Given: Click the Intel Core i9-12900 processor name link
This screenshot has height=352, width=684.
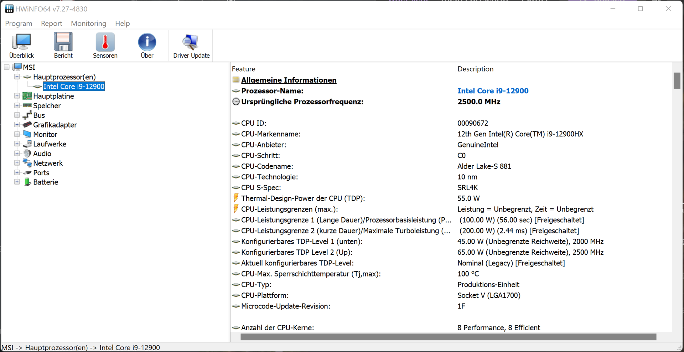Looking at the screenshot, I should [493, 91].
